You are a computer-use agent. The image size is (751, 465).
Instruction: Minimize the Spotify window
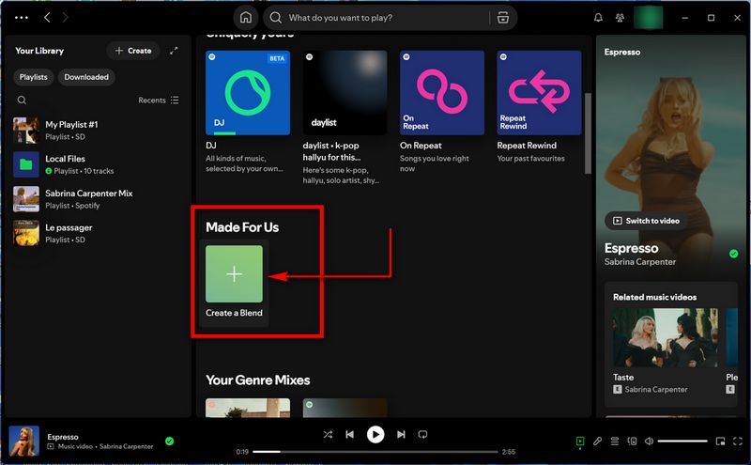pos(685,18)
